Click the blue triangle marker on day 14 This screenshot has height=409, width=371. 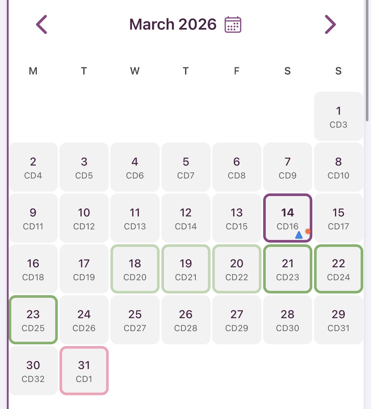pos(299,235)
